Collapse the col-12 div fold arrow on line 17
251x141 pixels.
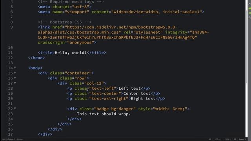click(15, 83)
